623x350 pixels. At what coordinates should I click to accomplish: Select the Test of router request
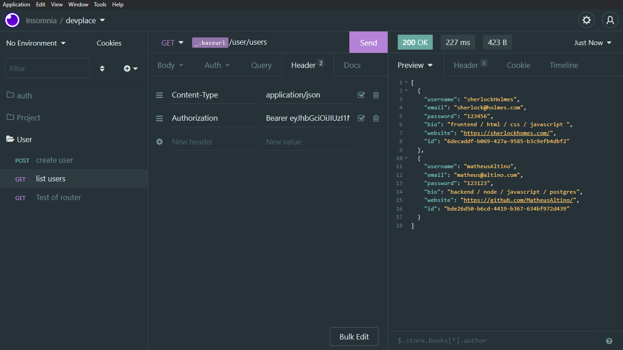tap(74, 198)
